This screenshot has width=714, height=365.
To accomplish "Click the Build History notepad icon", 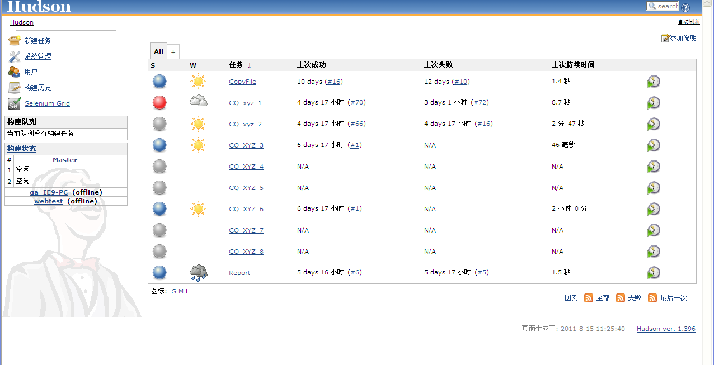I will tap(15, 88).
